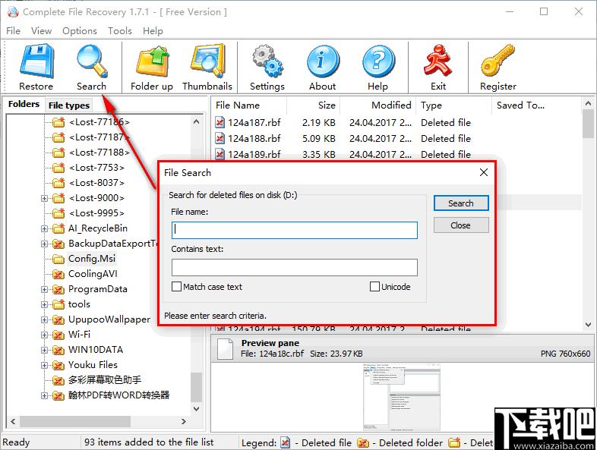Enable the Unicode checkbox
Image resolution: width=597 pixels, height=450 pixels.
[374, 286]
